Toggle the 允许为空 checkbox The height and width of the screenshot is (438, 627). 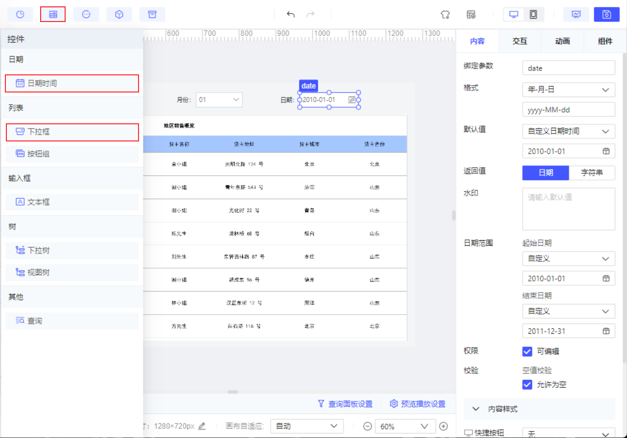click(x=527, y=385)
